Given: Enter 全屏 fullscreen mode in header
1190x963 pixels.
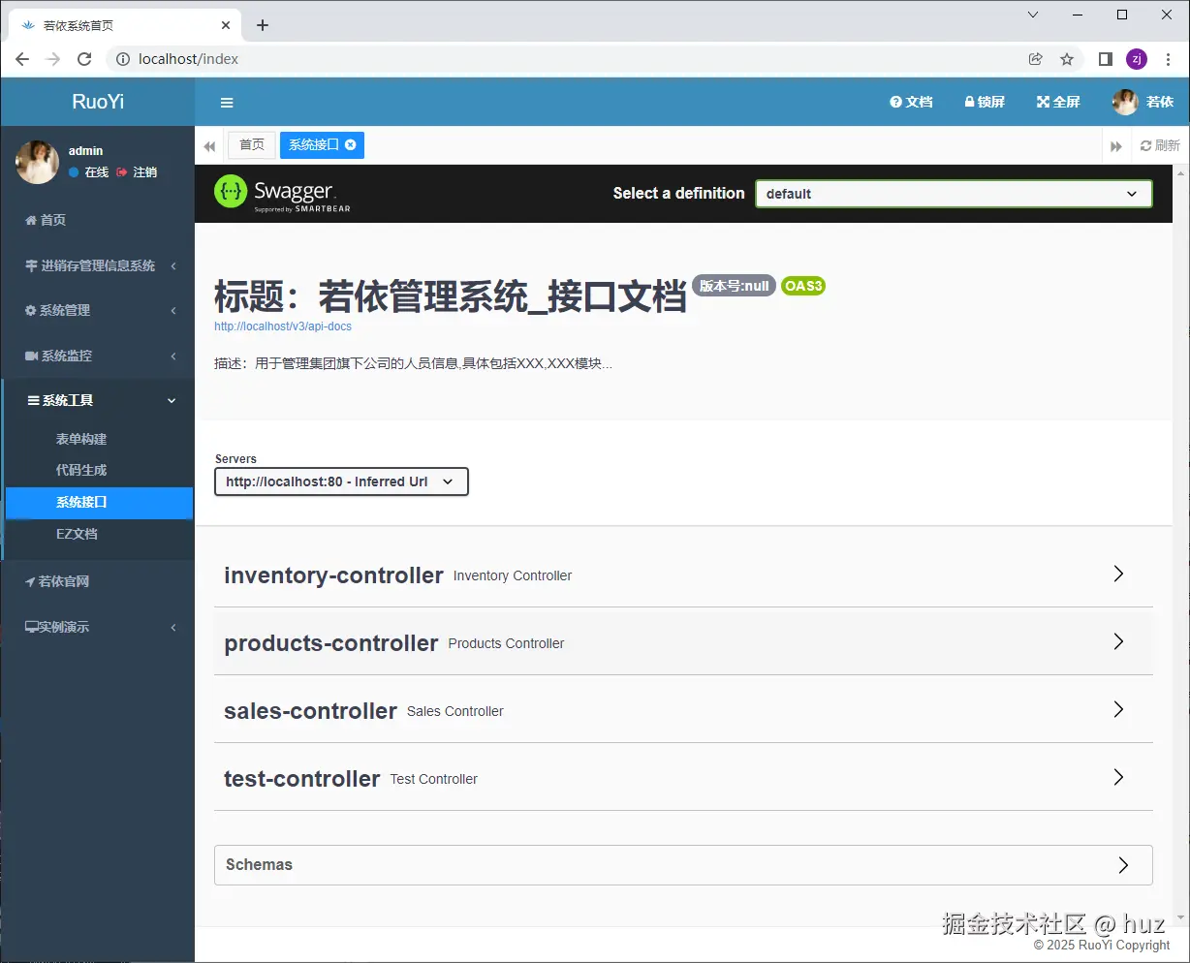Looking at the screenshot, I should (x=1058, y=102).
